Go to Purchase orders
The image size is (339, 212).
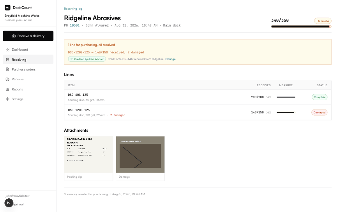28,69
